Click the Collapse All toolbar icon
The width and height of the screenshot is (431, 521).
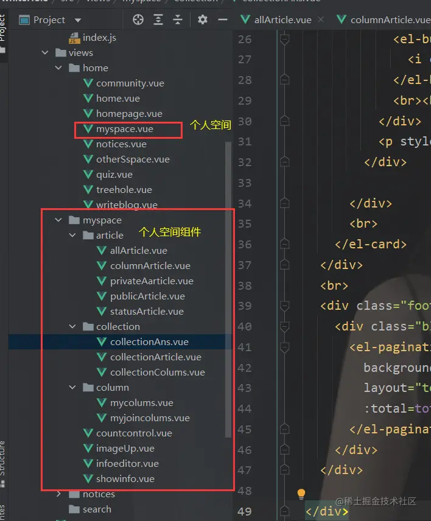pyautogui.click(x=178, y=20)
